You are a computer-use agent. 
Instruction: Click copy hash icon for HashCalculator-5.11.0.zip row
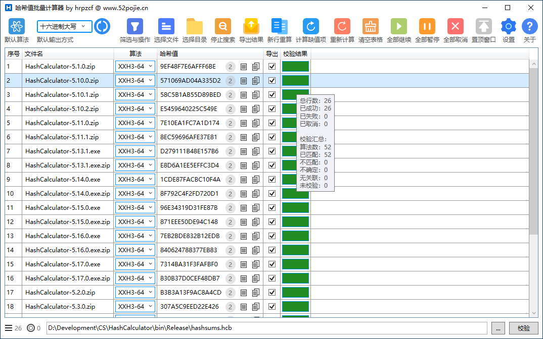click(x=256, y=123)
